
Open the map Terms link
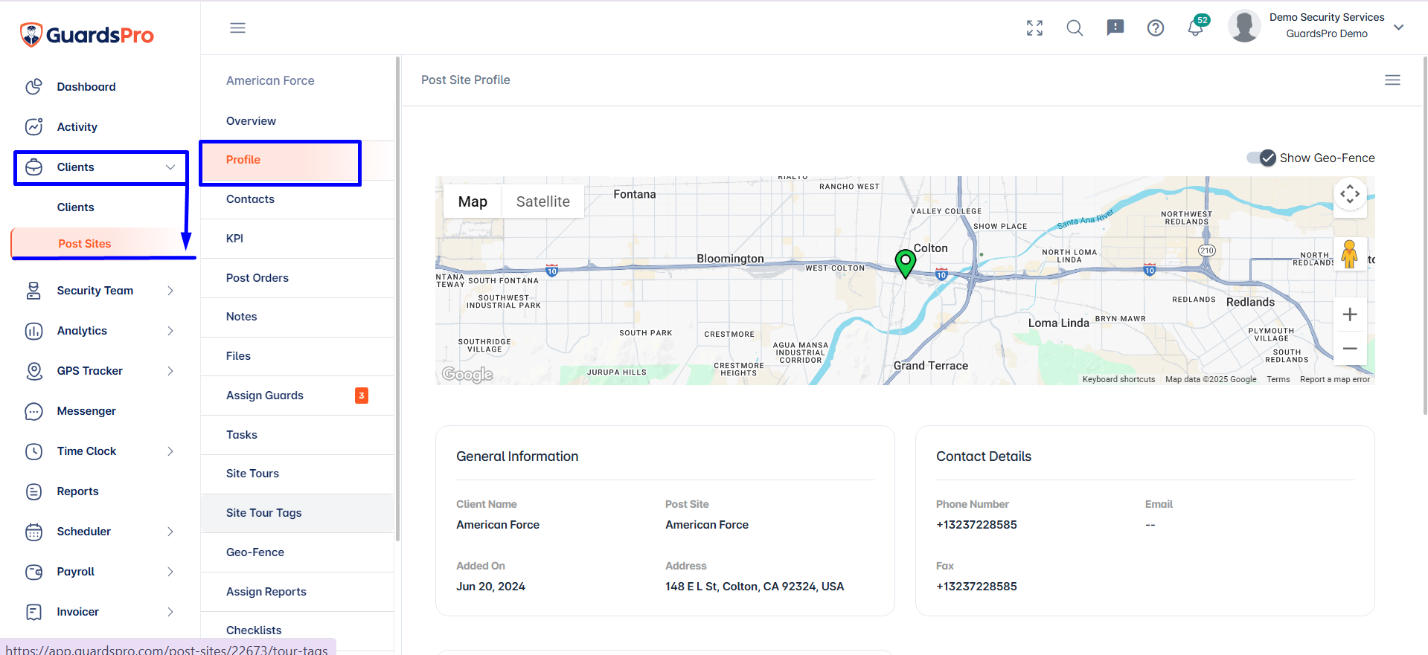[1278, 379]
